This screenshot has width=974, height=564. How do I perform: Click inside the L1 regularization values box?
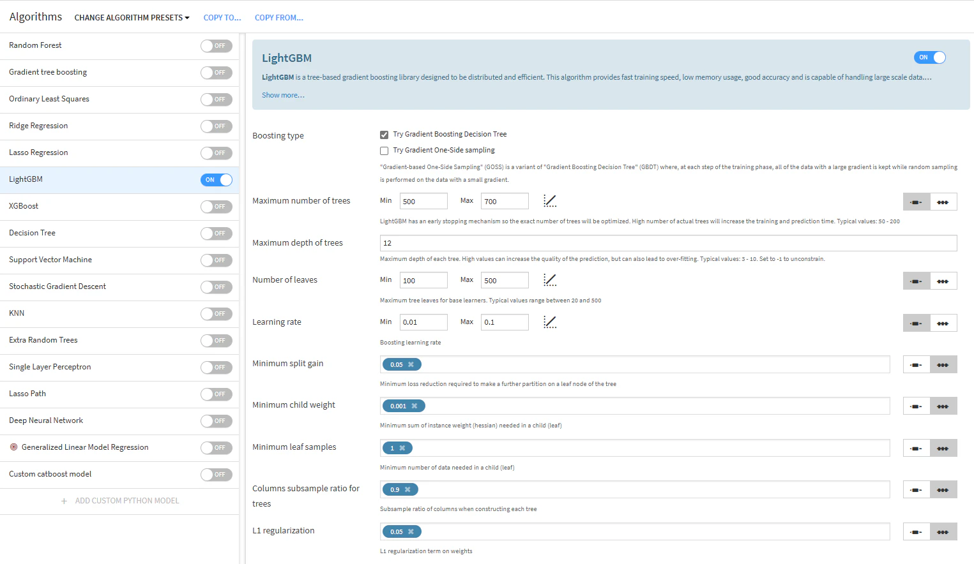pyautogui.click(x=635, y=531)
